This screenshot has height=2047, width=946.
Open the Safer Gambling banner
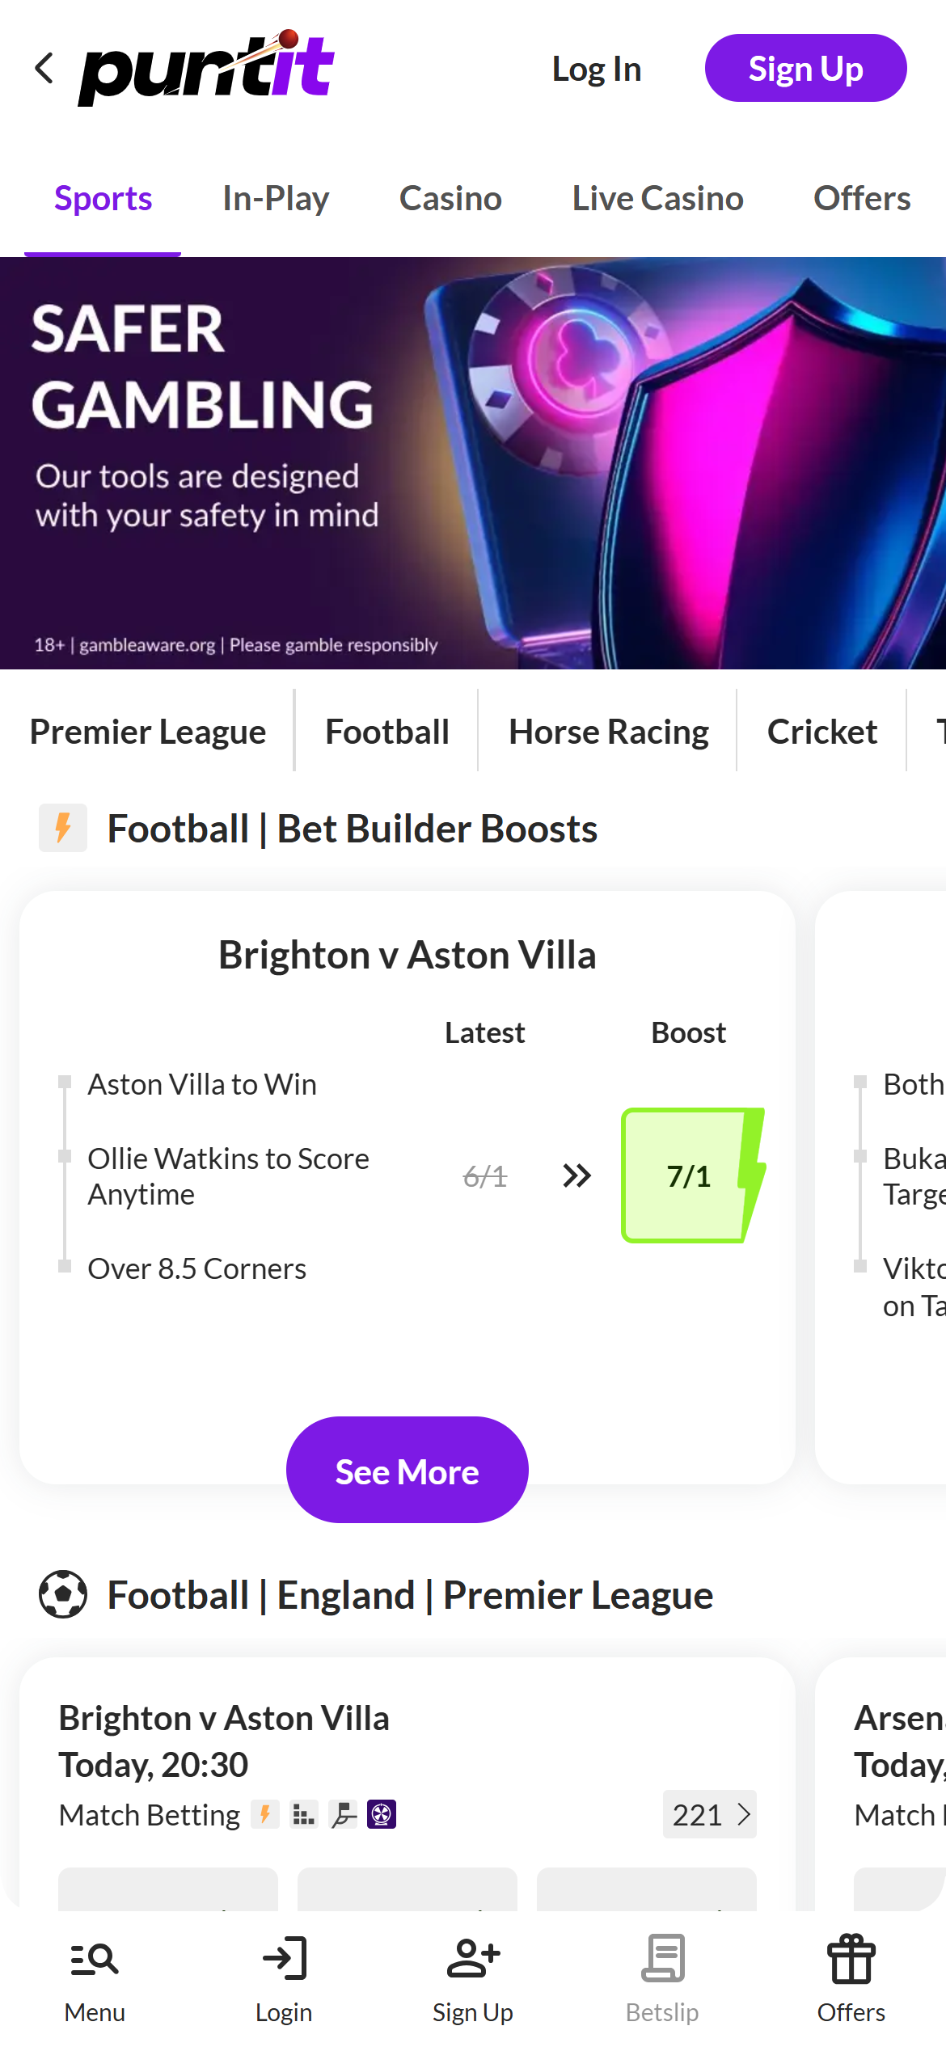pos(473,463)
